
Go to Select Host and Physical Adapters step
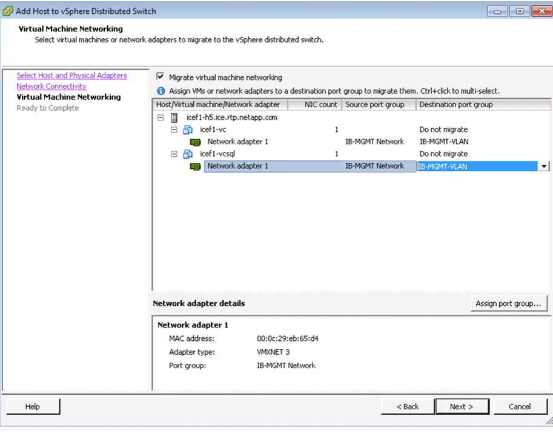(71, 76)
